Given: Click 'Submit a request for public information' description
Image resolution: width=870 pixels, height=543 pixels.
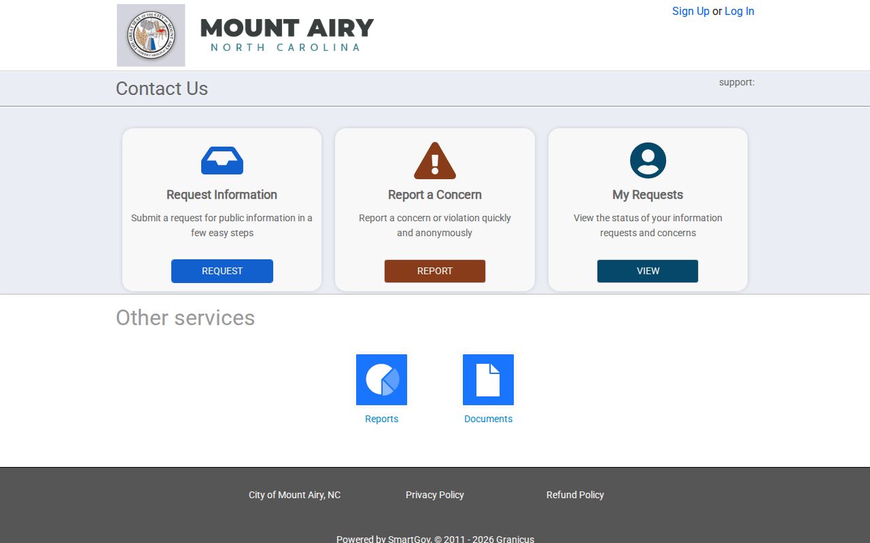Looking at the screenshot, I should (222, 225).
